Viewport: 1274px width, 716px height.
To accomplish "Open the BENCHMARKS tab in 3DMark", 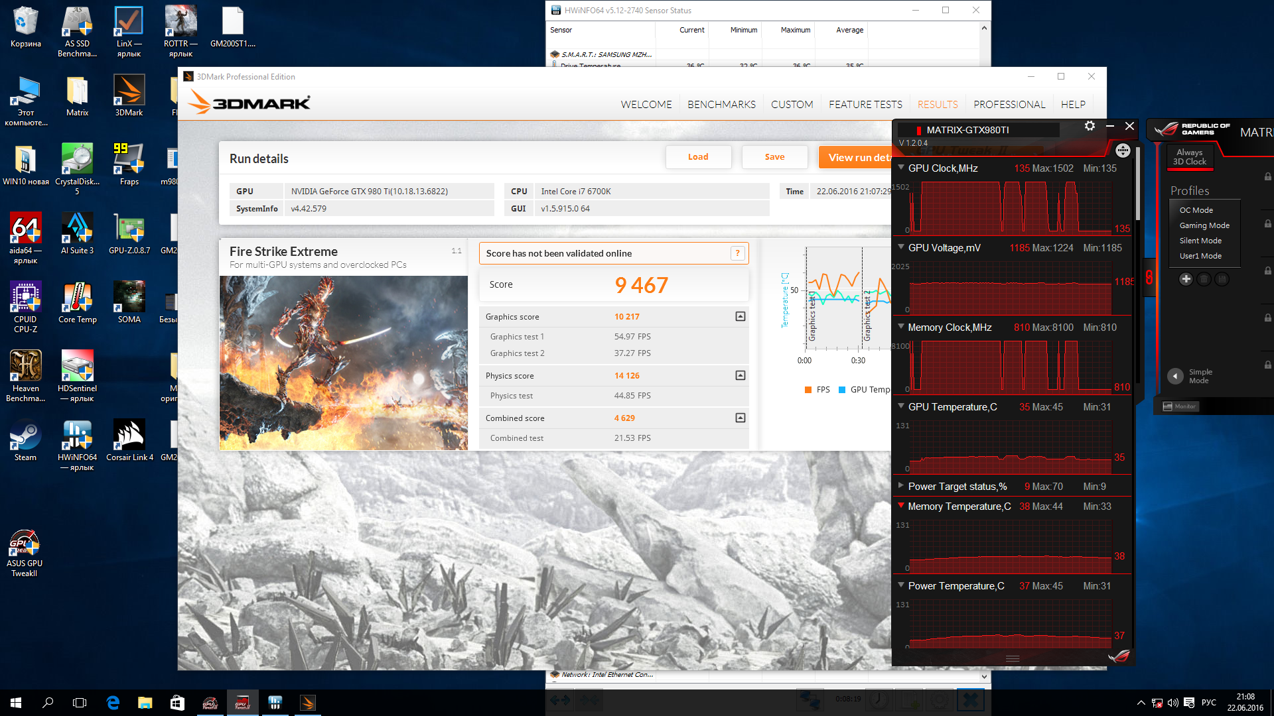I will pos(721,105).
